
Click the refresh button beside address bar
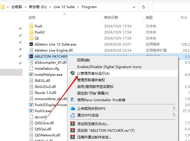pos(143,7)
